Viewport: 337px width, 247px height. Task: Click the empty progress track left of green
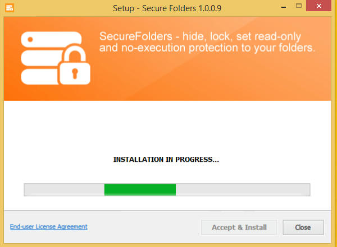click(64, 189)
